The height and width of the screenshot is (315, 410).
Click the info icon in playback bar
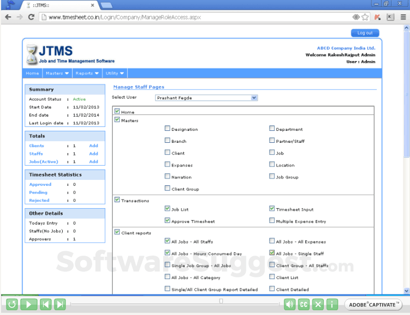(332, 305)
